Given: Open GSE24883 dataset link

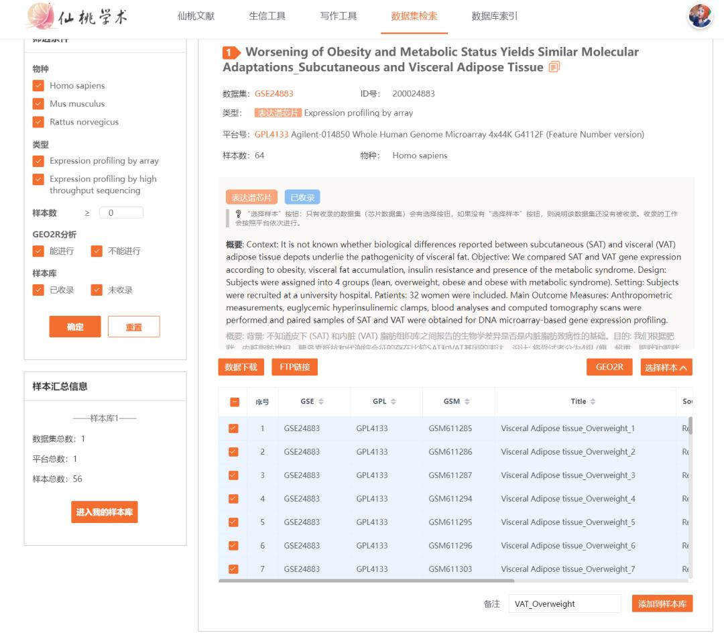Looking at the screenshot, I should click(274, 94).
